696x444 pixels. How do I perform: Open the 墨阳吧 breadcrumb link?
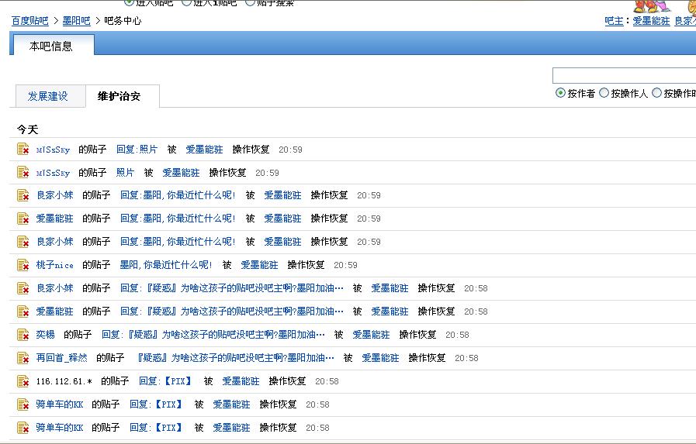coord(76,21)
